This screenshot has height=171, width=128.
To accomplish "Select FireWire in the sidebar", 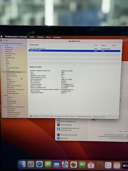I will [9, 56].
